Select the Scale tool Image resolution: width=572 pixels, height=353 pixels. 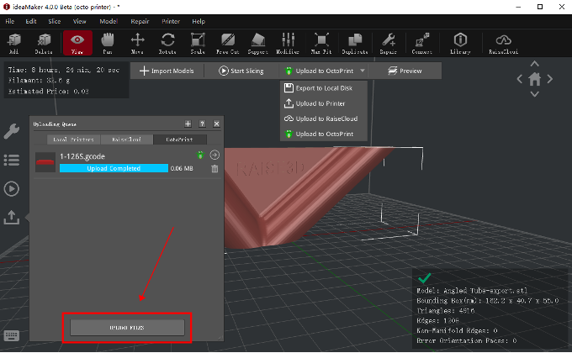tap(198, 43)
